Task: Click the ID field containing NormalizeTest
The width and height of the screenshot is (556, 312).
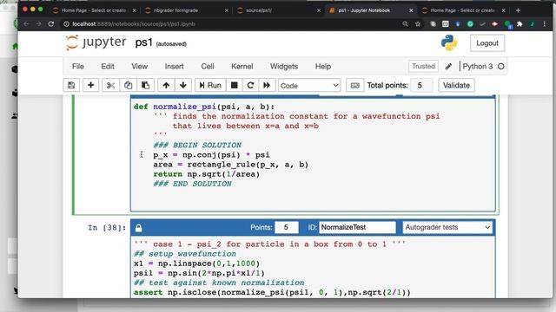Action: (x=357, y=227)
